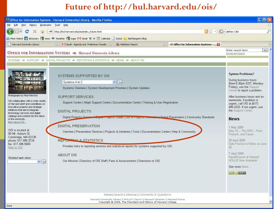Open the Related web sites dropdown
278x209 pixels.
(x=24, y=162)
